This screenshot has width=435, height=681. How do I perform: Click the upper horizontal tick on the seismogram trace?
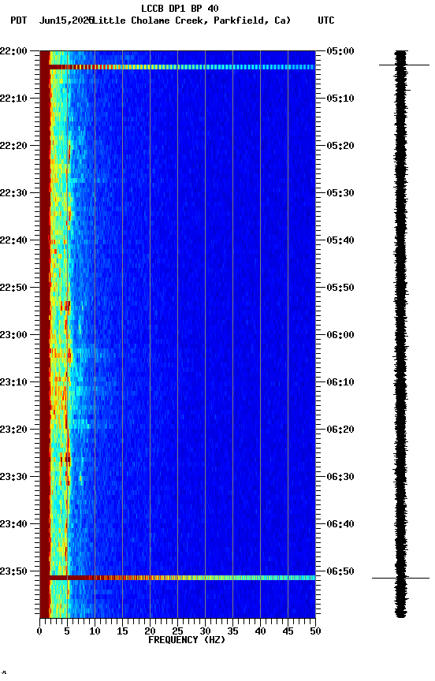(x=404, y=65)
